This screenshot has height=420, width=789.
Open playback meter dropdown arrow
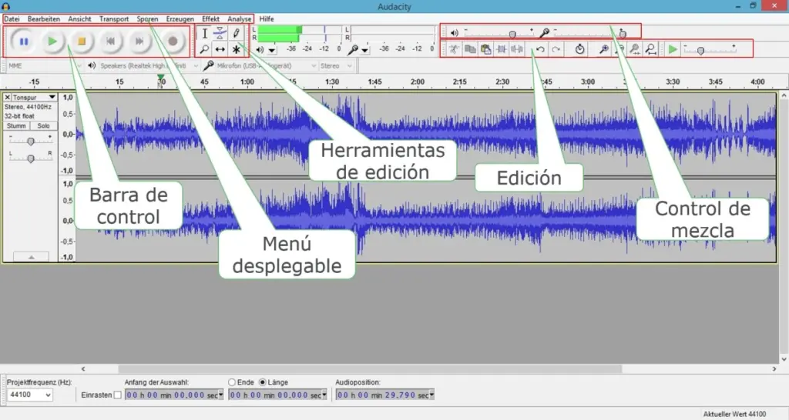(272, 50)
